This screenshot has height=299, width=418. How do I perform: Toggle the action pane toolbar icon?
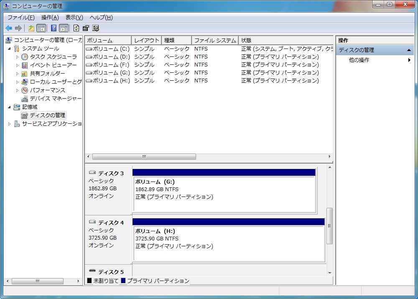[64, 28]
